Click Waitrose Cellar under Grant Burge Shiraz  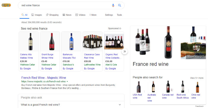pyautogui.click(x=49, y=65)
